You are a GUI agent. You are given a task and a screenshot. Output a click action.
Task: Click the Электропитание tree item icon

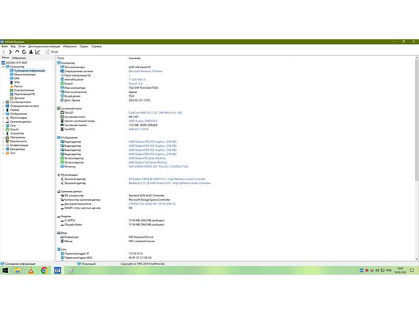coord(12,90)
